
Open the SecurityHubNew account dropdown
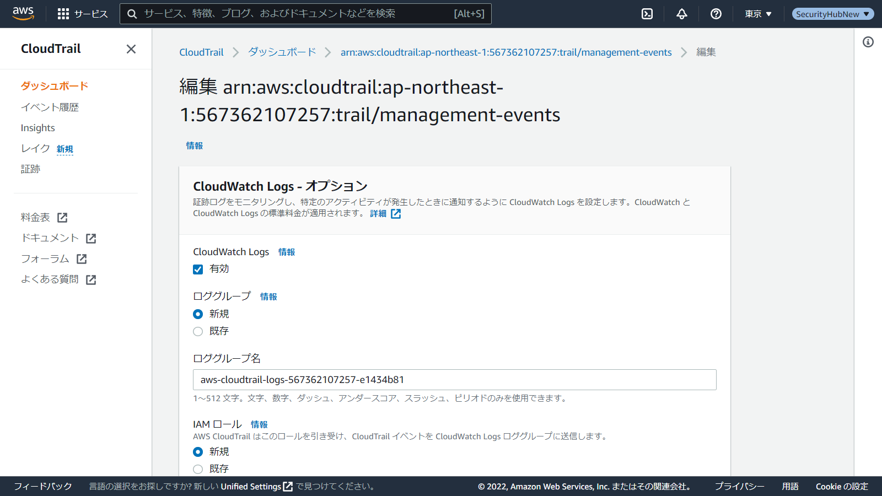coord(832,14)
